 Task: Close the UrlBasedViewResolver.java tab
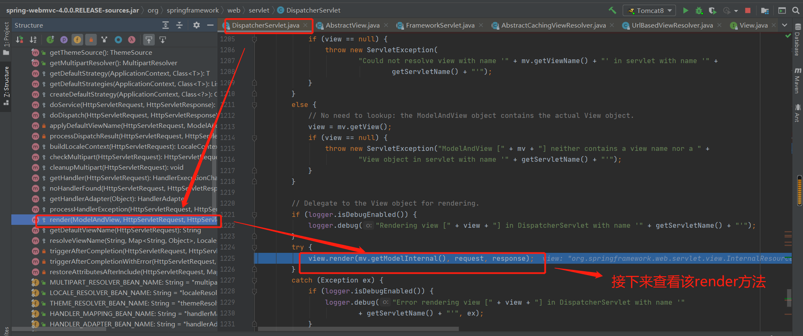[x=719, y=25]
